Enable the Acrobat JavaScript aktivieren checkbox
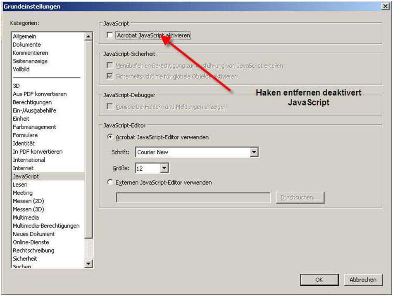Viewport: 393px width, 296px height. pyautogui.click(x=110, y=35)
